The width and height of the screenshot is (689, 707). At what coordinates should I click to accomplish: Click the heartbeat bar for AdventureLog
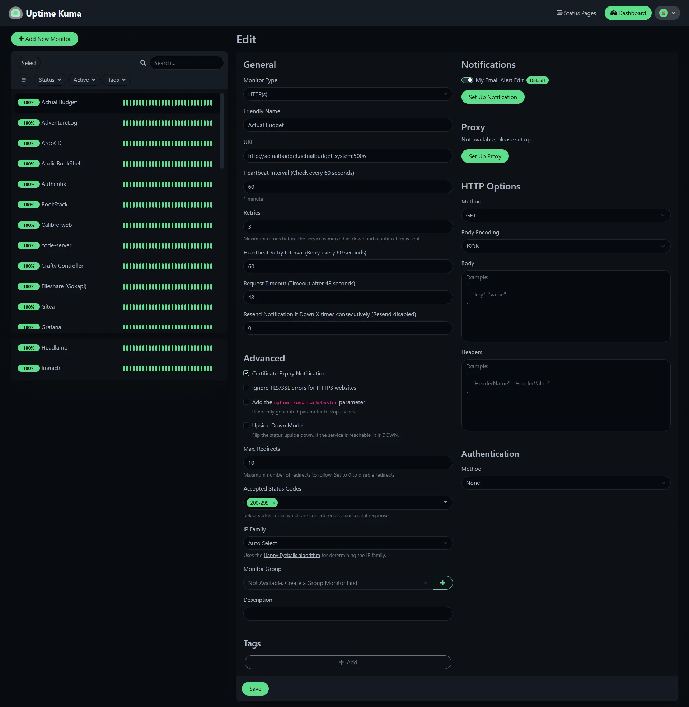168,123
